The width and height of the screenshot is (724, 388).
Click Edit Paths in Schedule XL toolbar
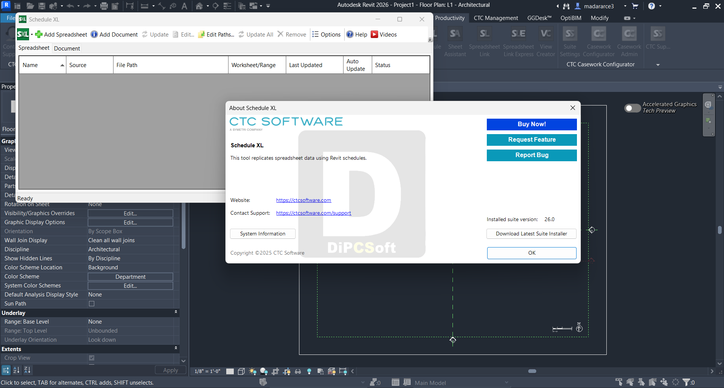(216, 34)
